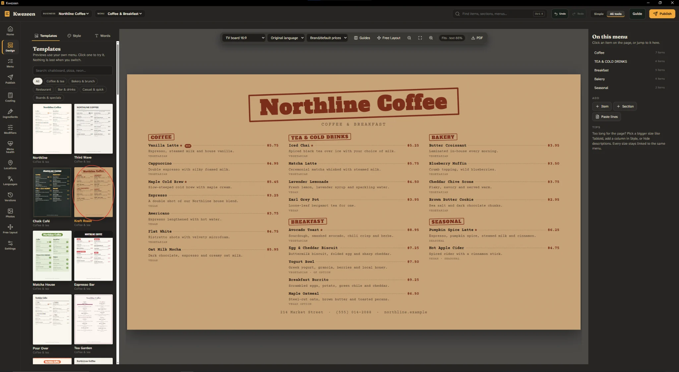Open the Languages sidebar icon
The width and height of the screenshot is (679, 372).
(x=10, y=181)
